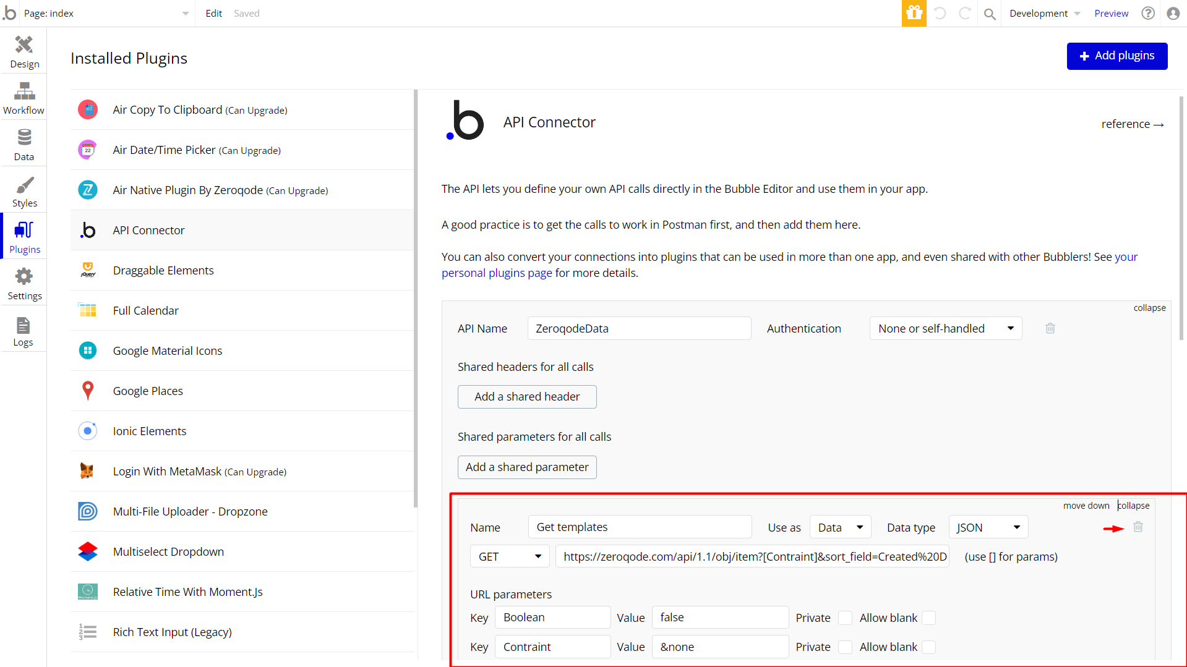Collapse the ZeroqodeData API section
The image size is (1187, 667).
point(1149,308)
